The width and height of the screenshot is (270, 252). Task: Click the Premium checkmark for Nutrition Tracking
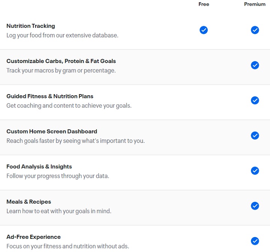click(255, 30)
